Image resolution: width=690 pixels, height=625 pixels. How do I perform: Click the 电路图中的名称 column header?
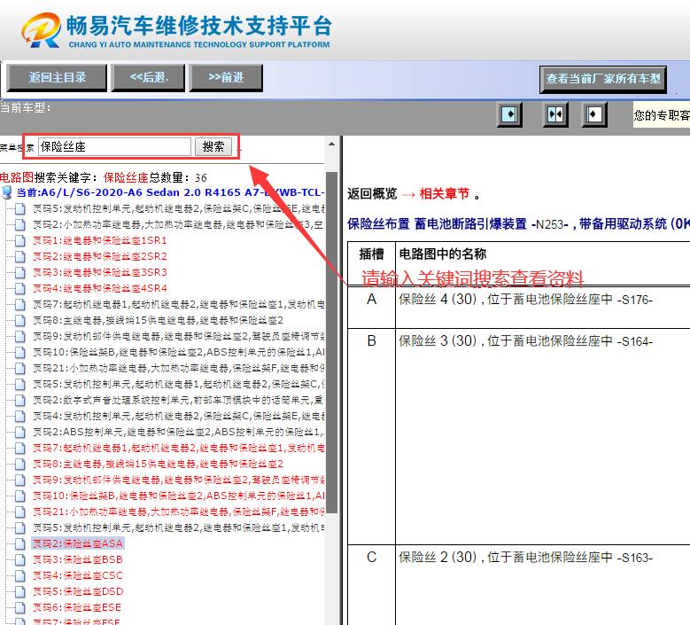coord(442,254)
